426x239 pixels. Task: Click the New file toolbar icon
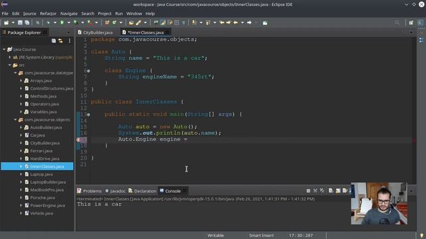point(6,23)
